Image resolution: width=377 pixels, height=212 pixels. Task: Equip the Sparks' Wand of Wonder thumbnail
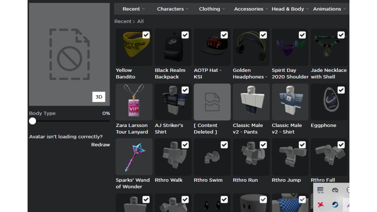(134, 157)
